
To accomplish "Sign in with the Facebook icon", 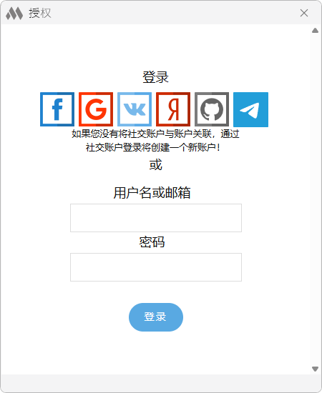I will (x=57, y=109).
